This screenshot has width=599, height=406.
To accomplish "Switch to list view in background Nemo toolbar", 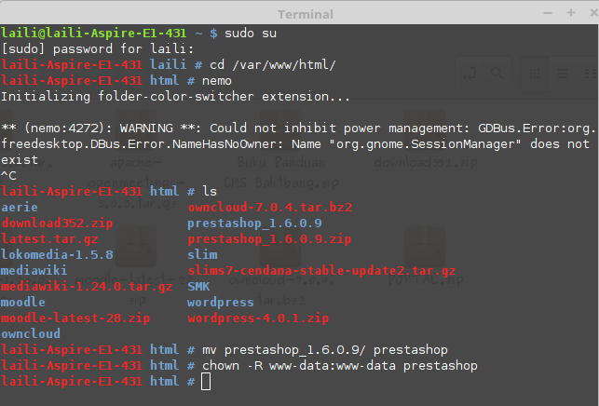I will (x=563, y=73).
